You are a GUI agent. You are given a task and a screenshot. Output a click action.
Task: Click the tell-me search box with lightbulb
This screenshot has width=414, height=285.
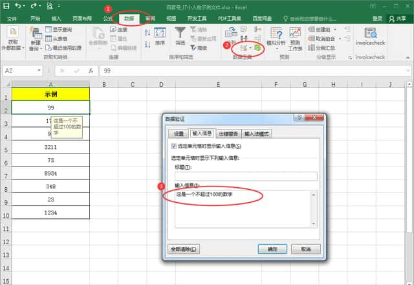click(x=310, y=19)
